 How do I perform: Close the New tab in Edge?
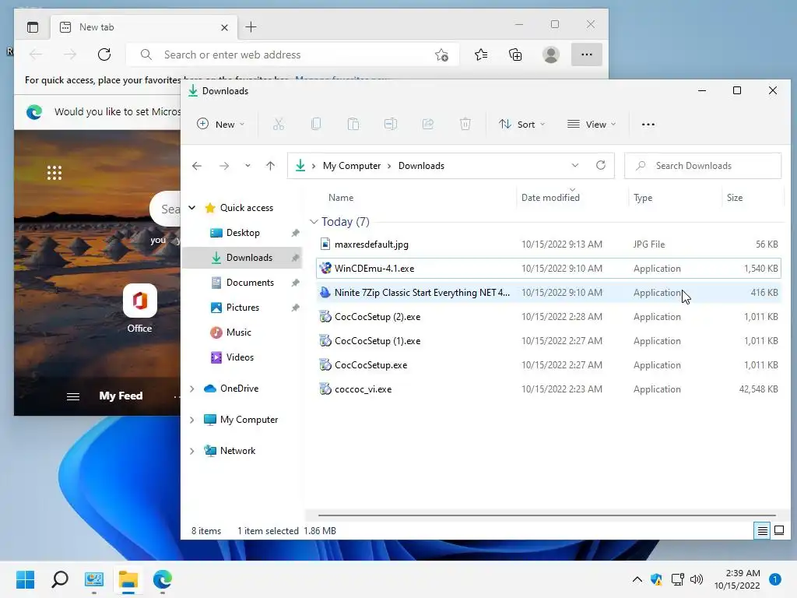click(224, 27)
